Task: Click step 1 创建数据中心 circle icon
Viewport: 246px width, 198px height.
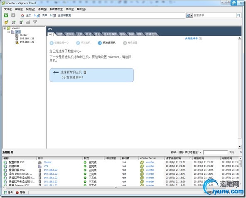Action: point(52,43)
